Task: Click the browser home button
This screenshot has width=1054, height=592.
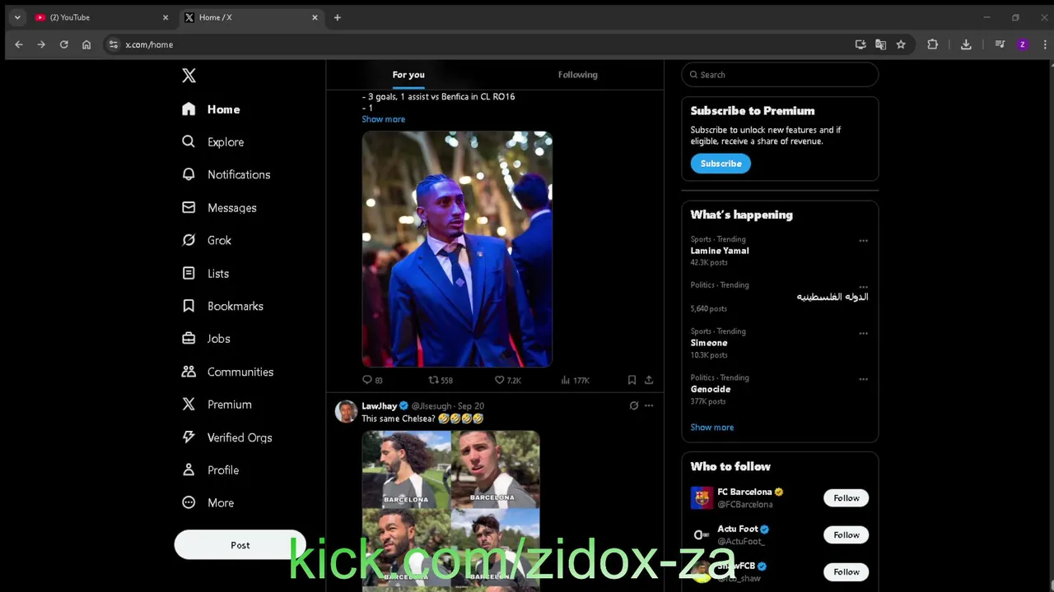Action: point(86,44)
